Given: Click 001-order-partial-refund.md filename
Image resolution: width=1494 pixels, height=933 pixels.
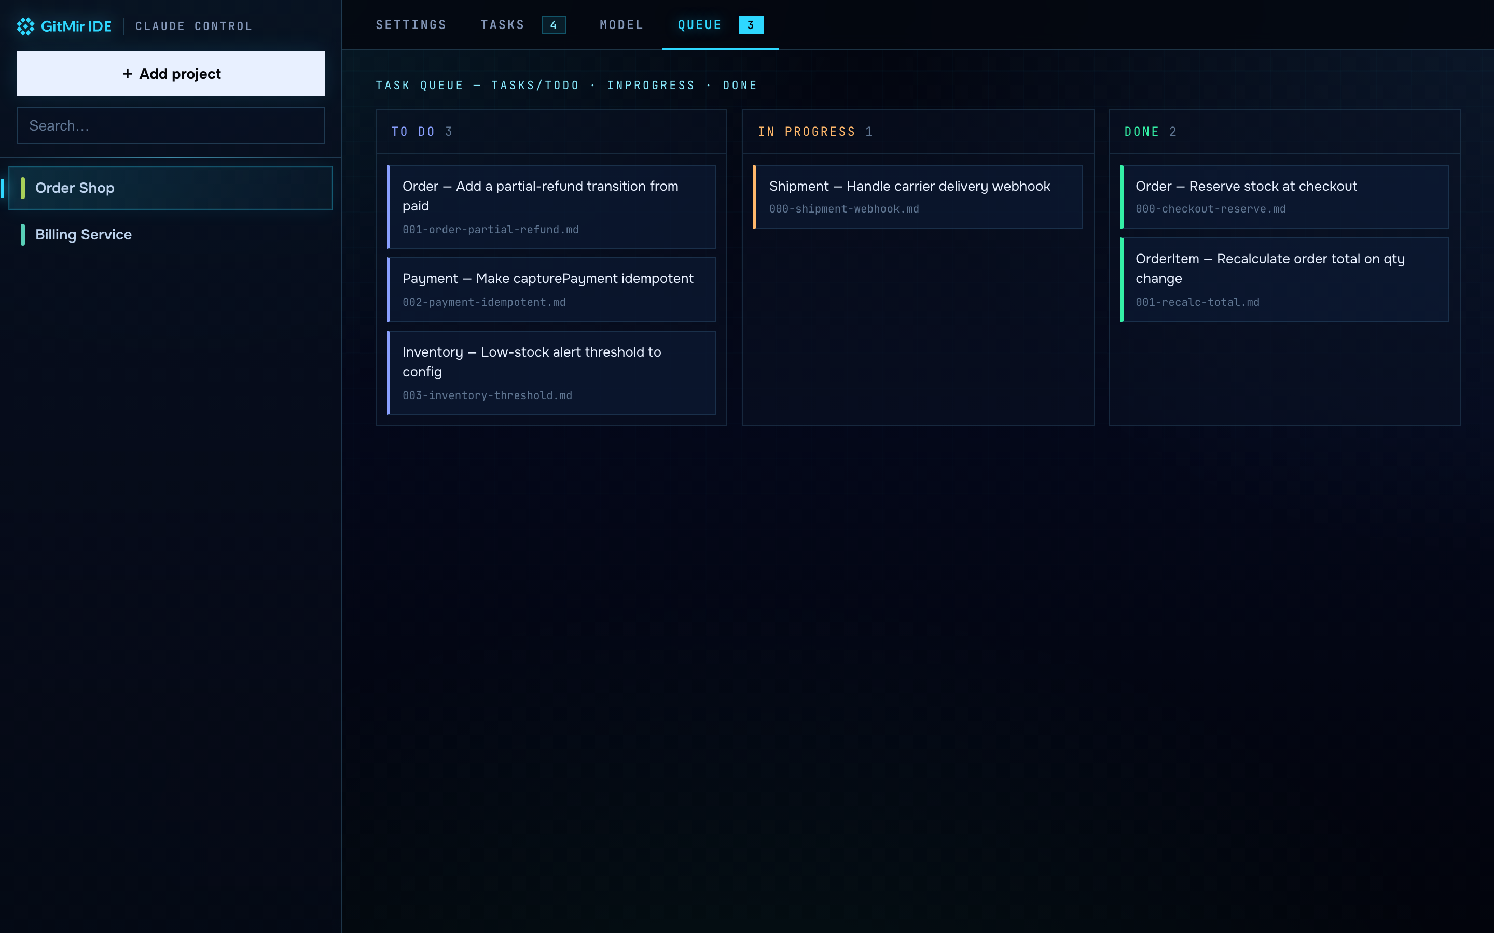Looking at the screenshot, I should point(490,230).
